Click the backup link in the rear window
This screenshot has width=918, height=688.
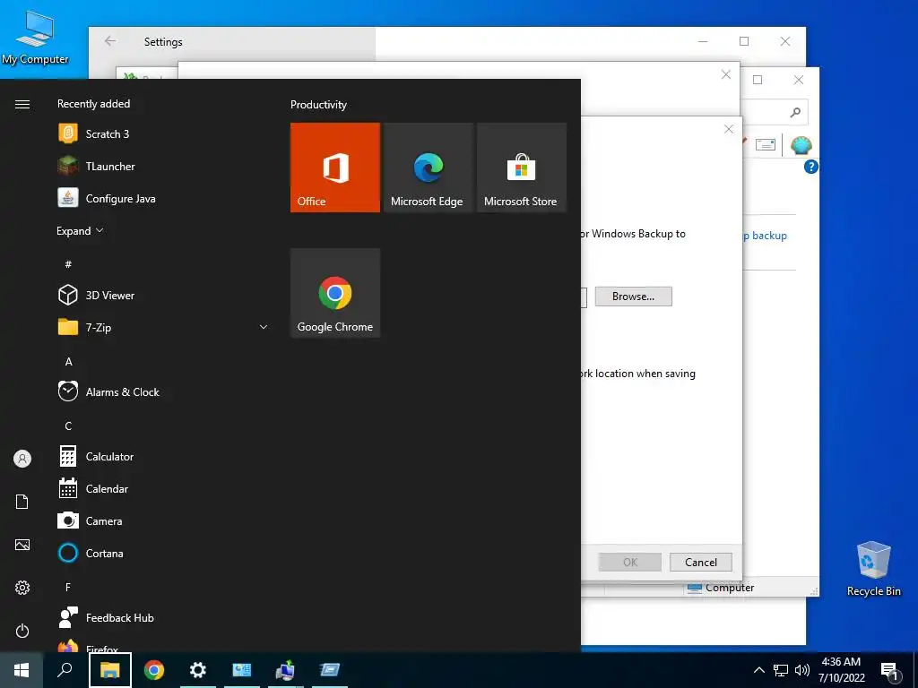764,236
